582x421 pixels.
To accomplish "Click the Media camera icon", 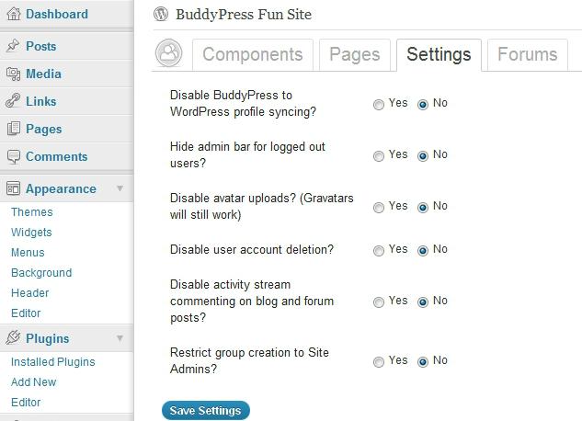I will pos(14,74).
